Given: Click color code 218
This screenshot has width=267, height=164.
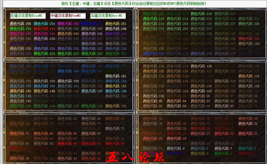Looking at the screenshot, I should coord(201,14).
